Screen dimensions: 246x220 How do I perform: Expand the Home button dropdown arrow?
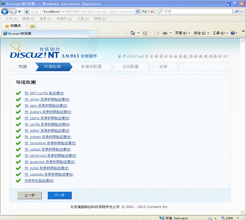(138, 33)
